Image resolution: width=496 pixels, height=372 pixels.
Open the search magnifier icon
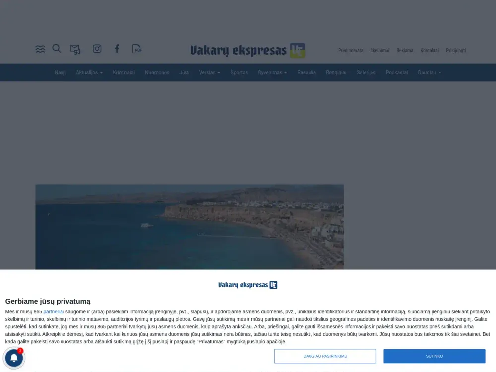pyautogui.click(x=56, y=48)
